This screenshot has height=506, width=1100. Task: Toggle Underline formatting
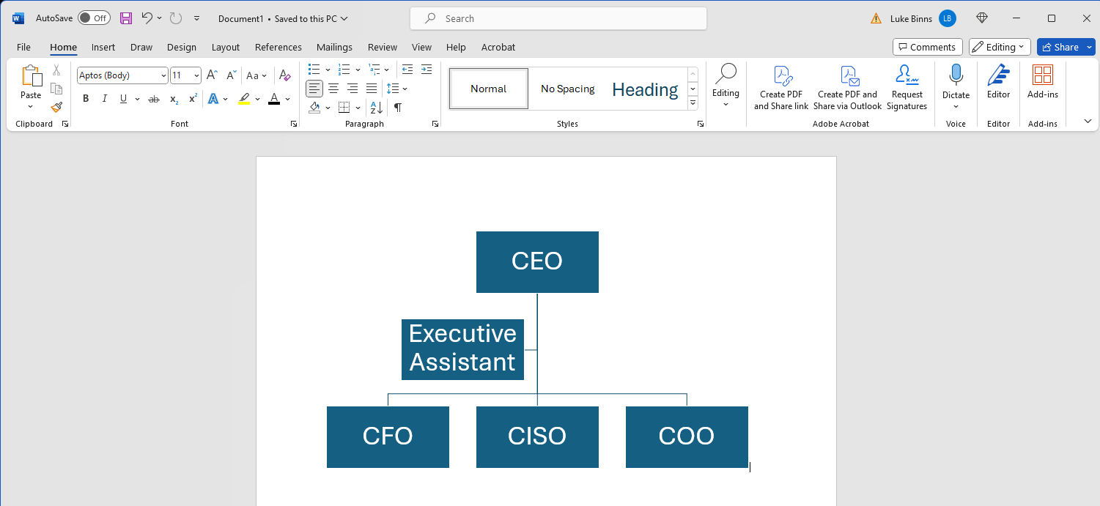click(x=123, y=99)
